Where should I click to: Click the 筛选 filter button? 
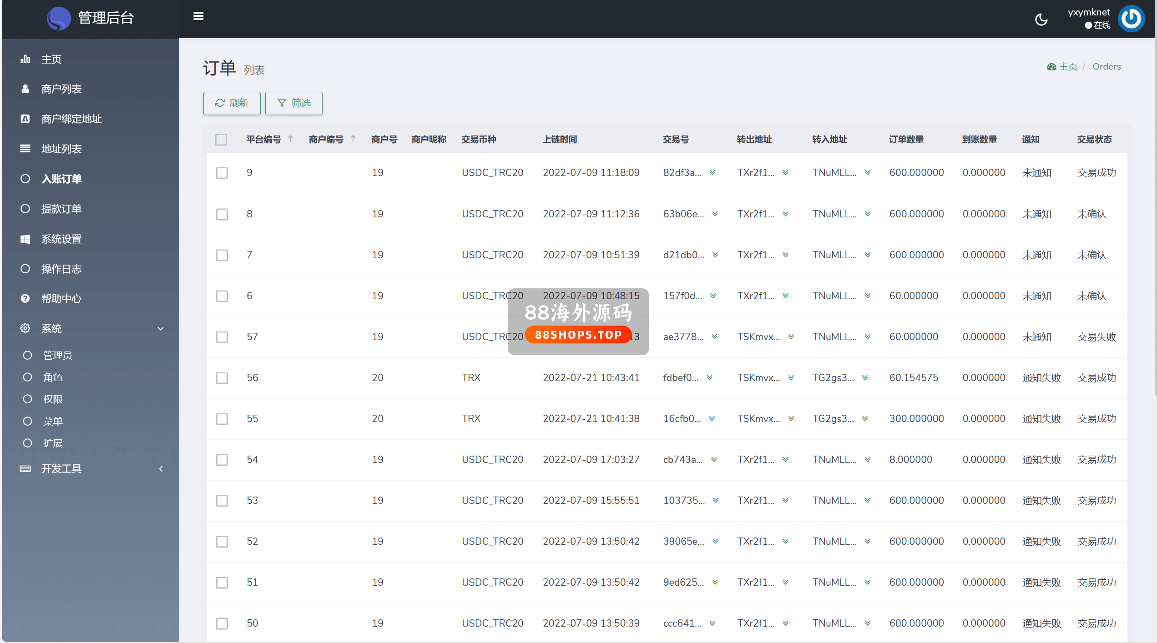tap(293, 103)
